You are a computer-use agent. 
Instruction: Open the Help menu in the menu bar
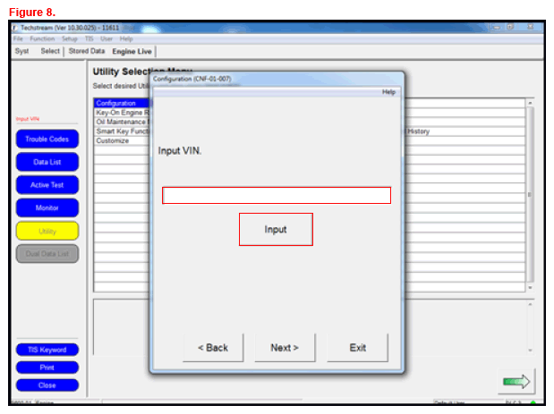126,38
